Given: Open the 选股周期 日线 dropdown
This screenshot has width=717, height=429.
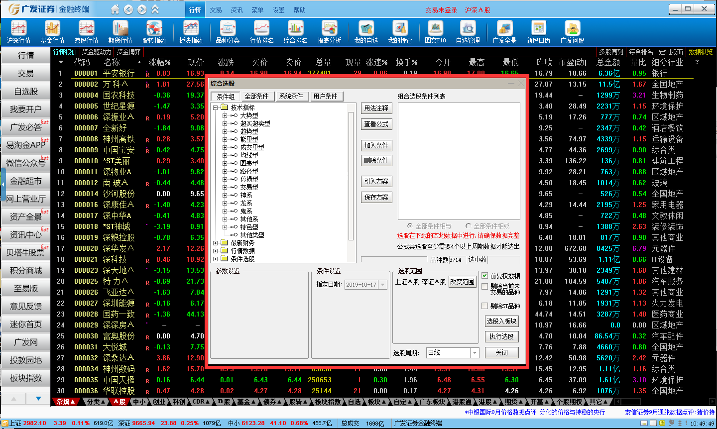Looking at the screenshot, I should tap(475, 352).
